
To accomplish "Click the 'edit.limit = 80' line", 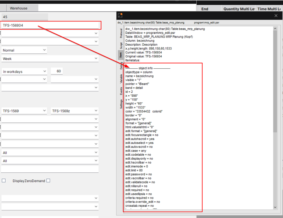I will click(134, 170).
